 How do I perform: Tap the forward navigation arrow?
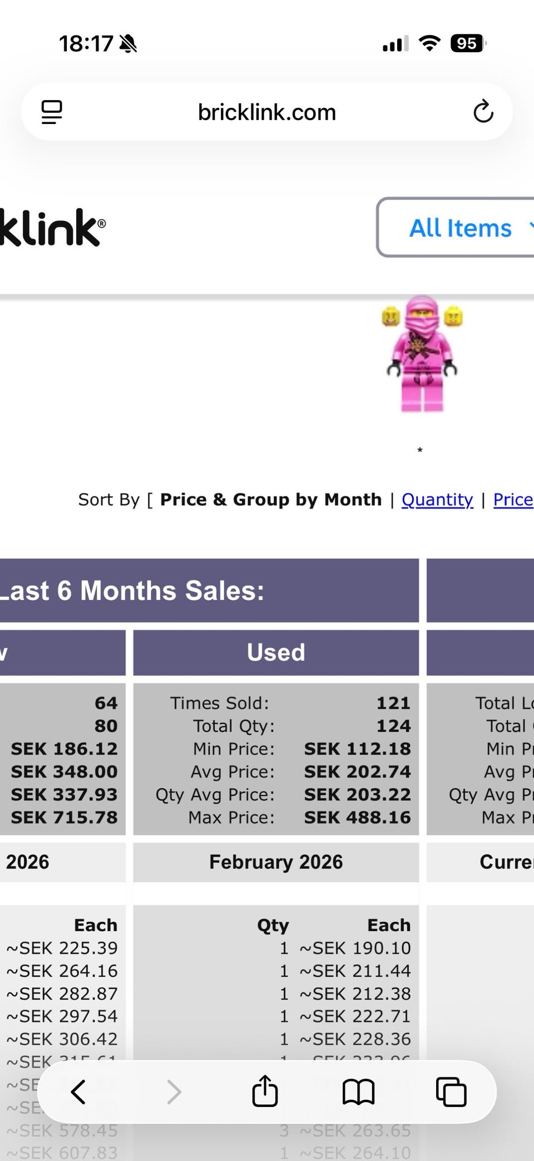pyautogui.click(x=174, y=1091)
